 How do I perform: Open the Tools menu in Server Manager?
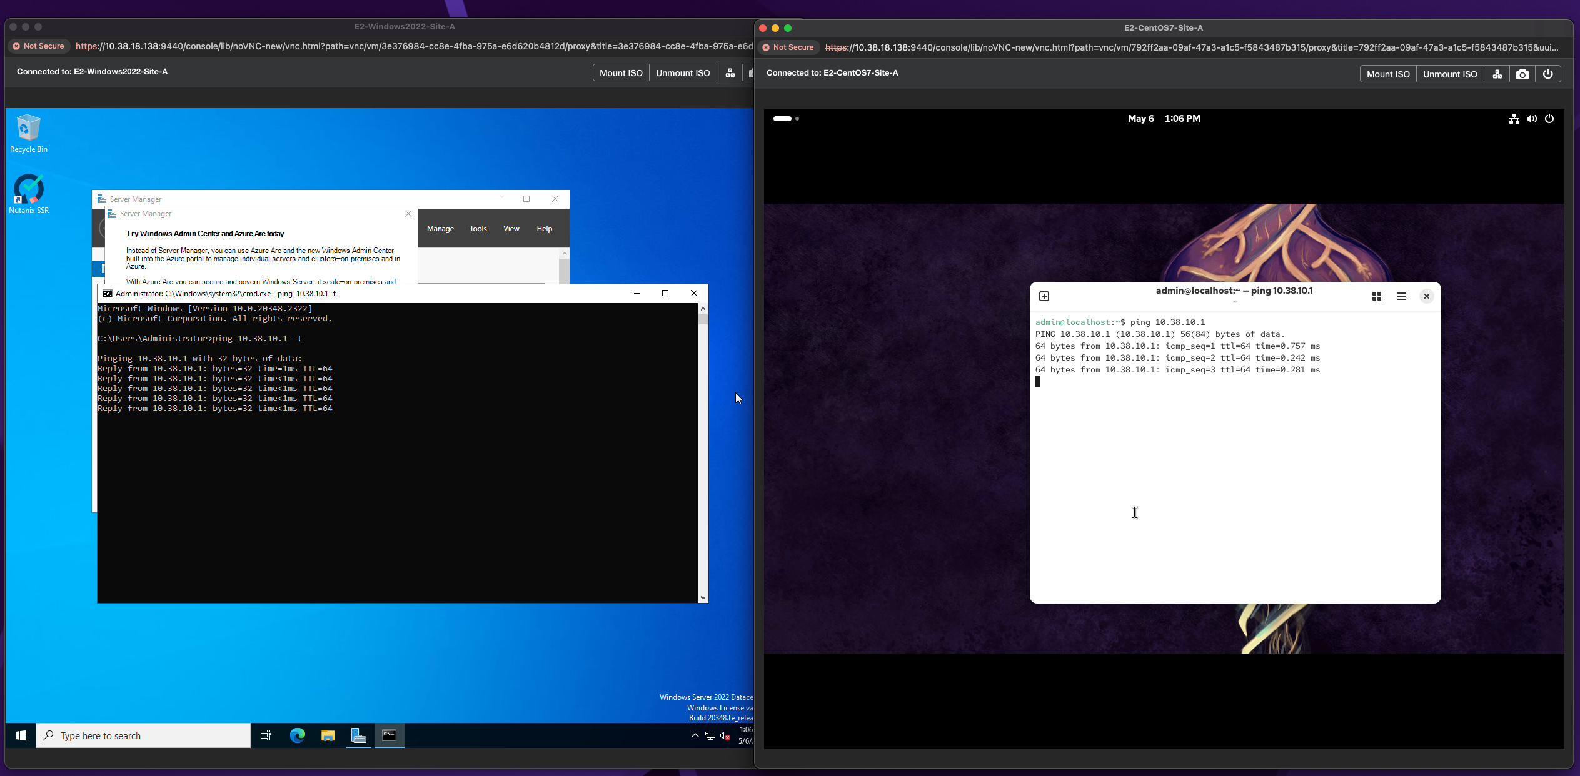[x=478, y=229]
